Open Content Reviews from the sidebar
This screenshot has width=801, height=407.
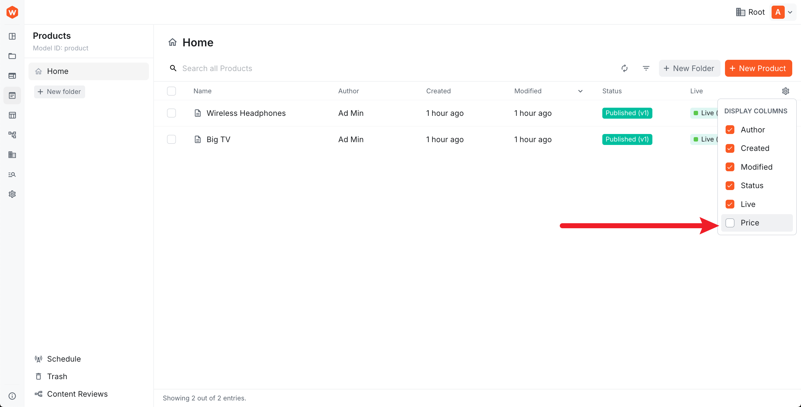click(77, 394)
